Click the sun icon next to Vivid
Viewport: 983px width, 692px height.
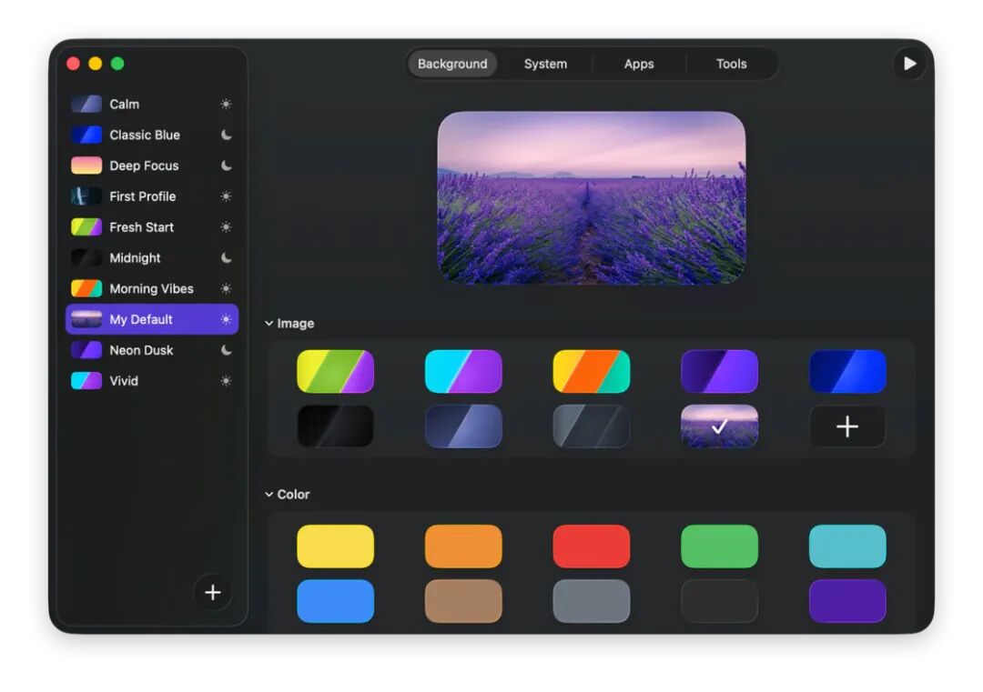pos(226,381)
